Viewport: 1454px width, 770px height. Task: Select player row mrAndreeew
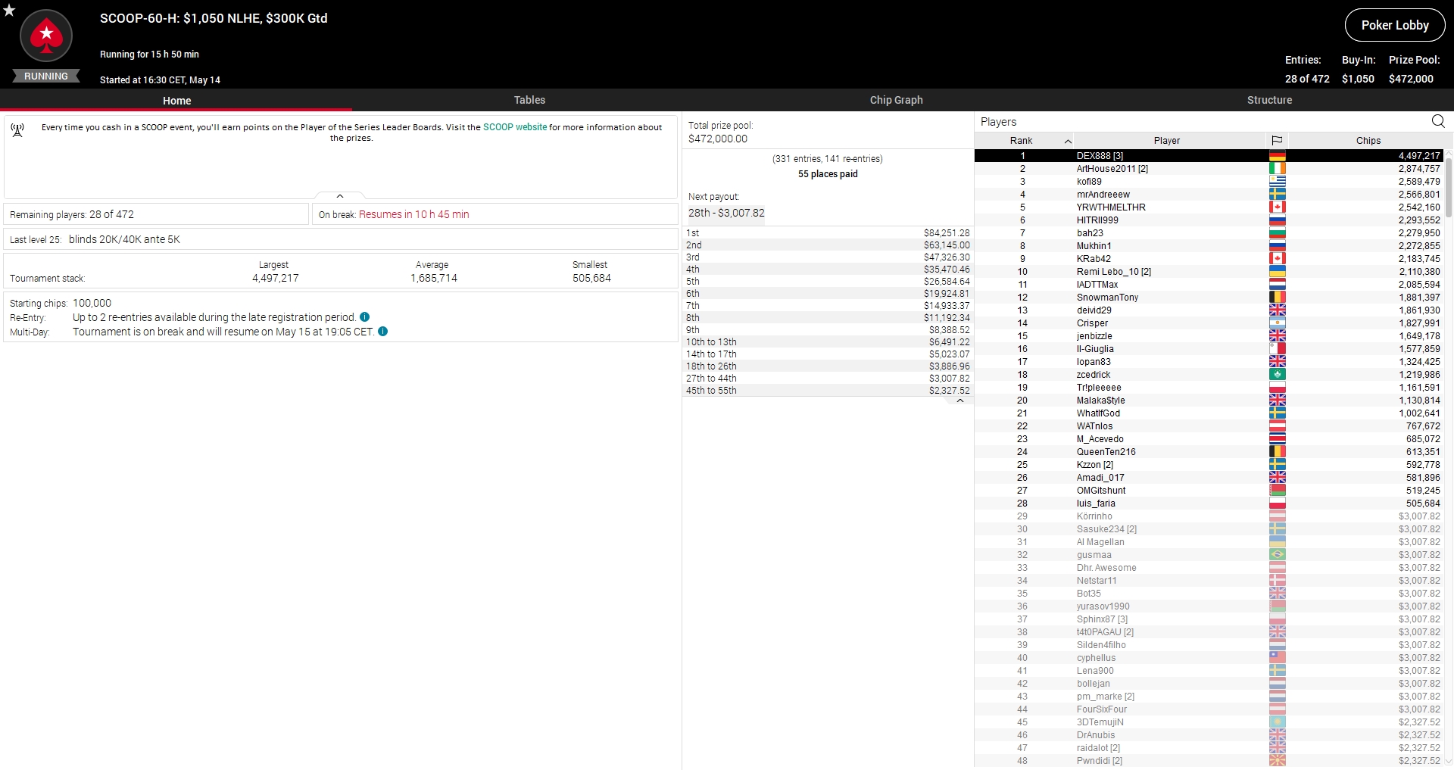pos(1209,195)
